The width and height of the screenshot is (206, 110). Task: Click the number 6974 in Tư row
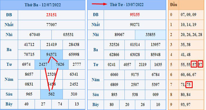coord(26,64)
